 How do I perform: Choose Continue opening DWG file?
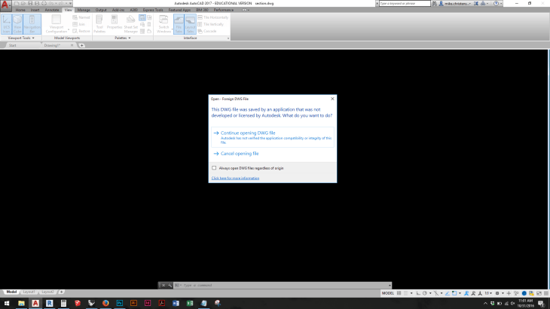click(243, 133)
